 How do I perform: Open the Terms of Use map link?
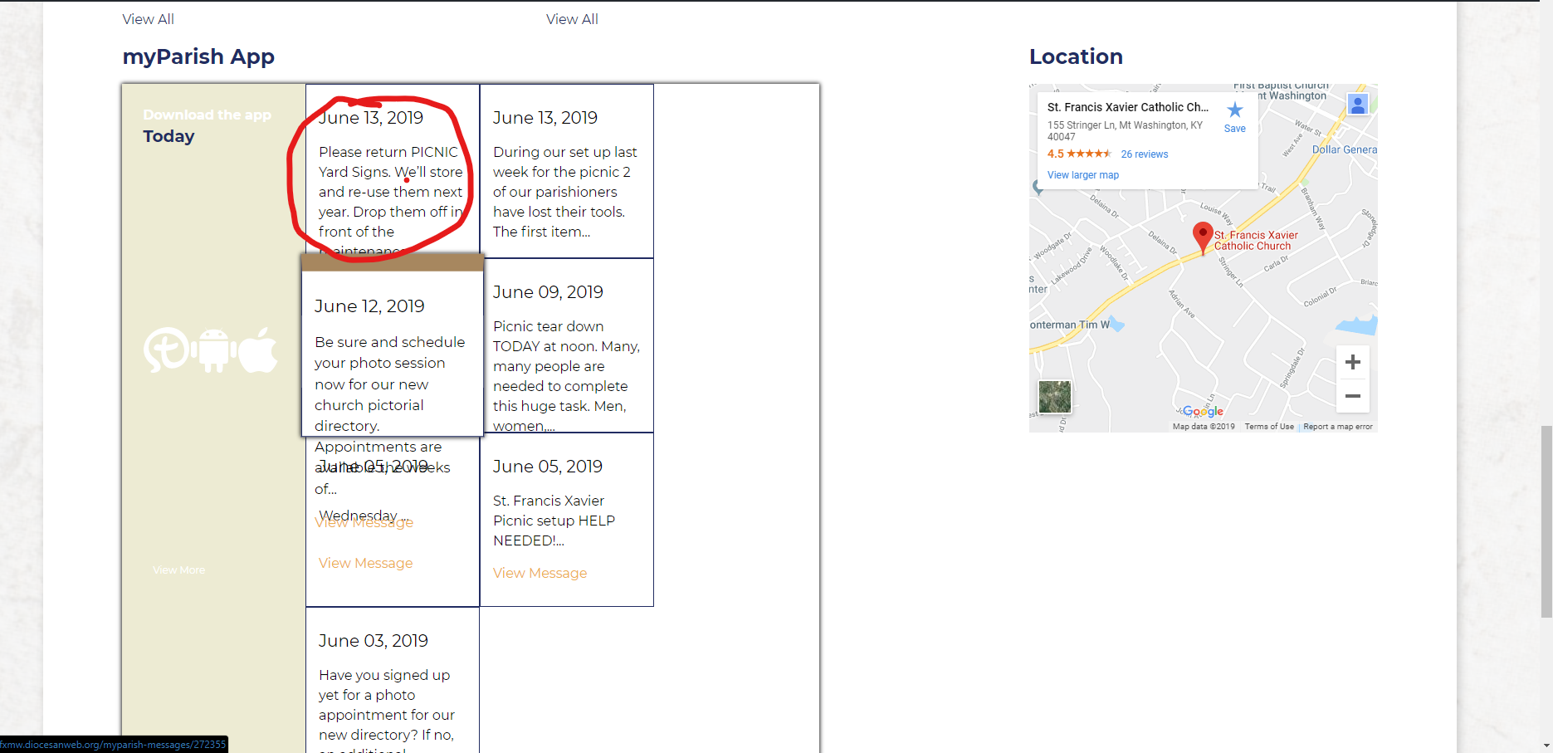[x=1268, y=427]
